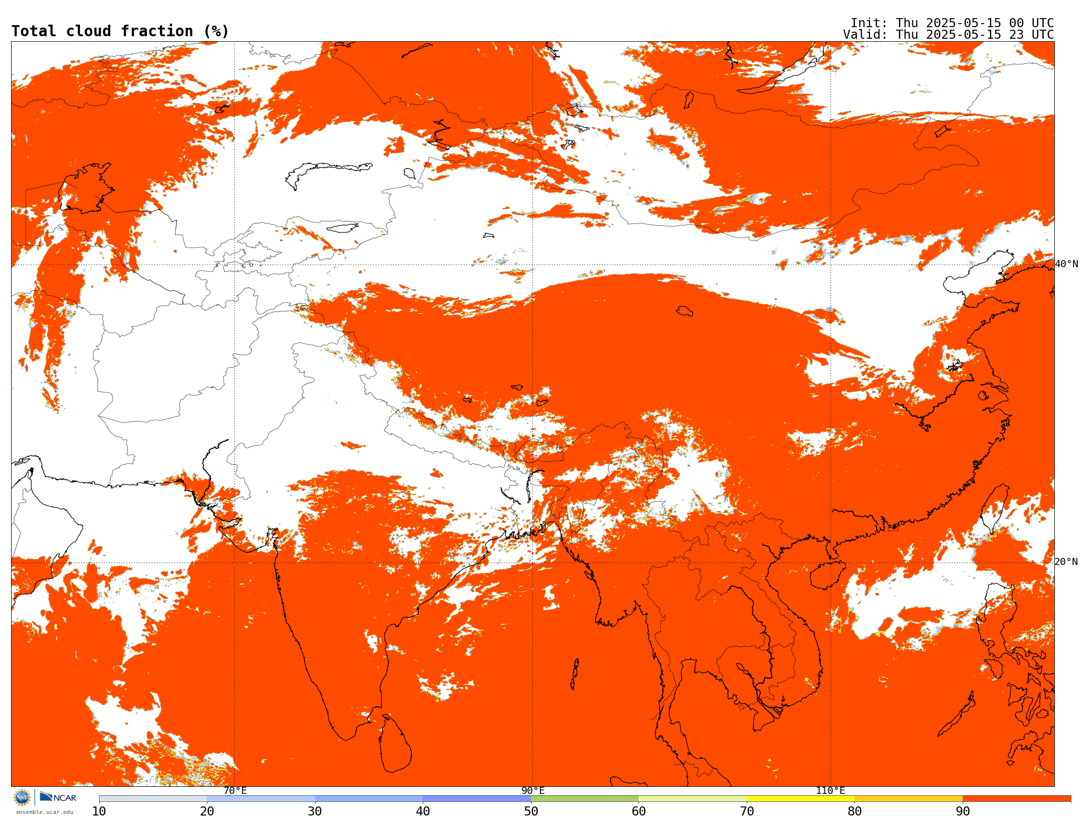Pick the 30–40 blue colorbar segment
The width and height of the screenshot is (1087, 818).
tap(369, 799)
